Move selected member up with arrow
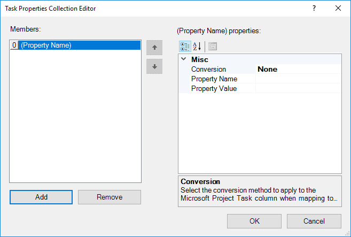Viewport: 351px width, 237px height. [154, 48]
